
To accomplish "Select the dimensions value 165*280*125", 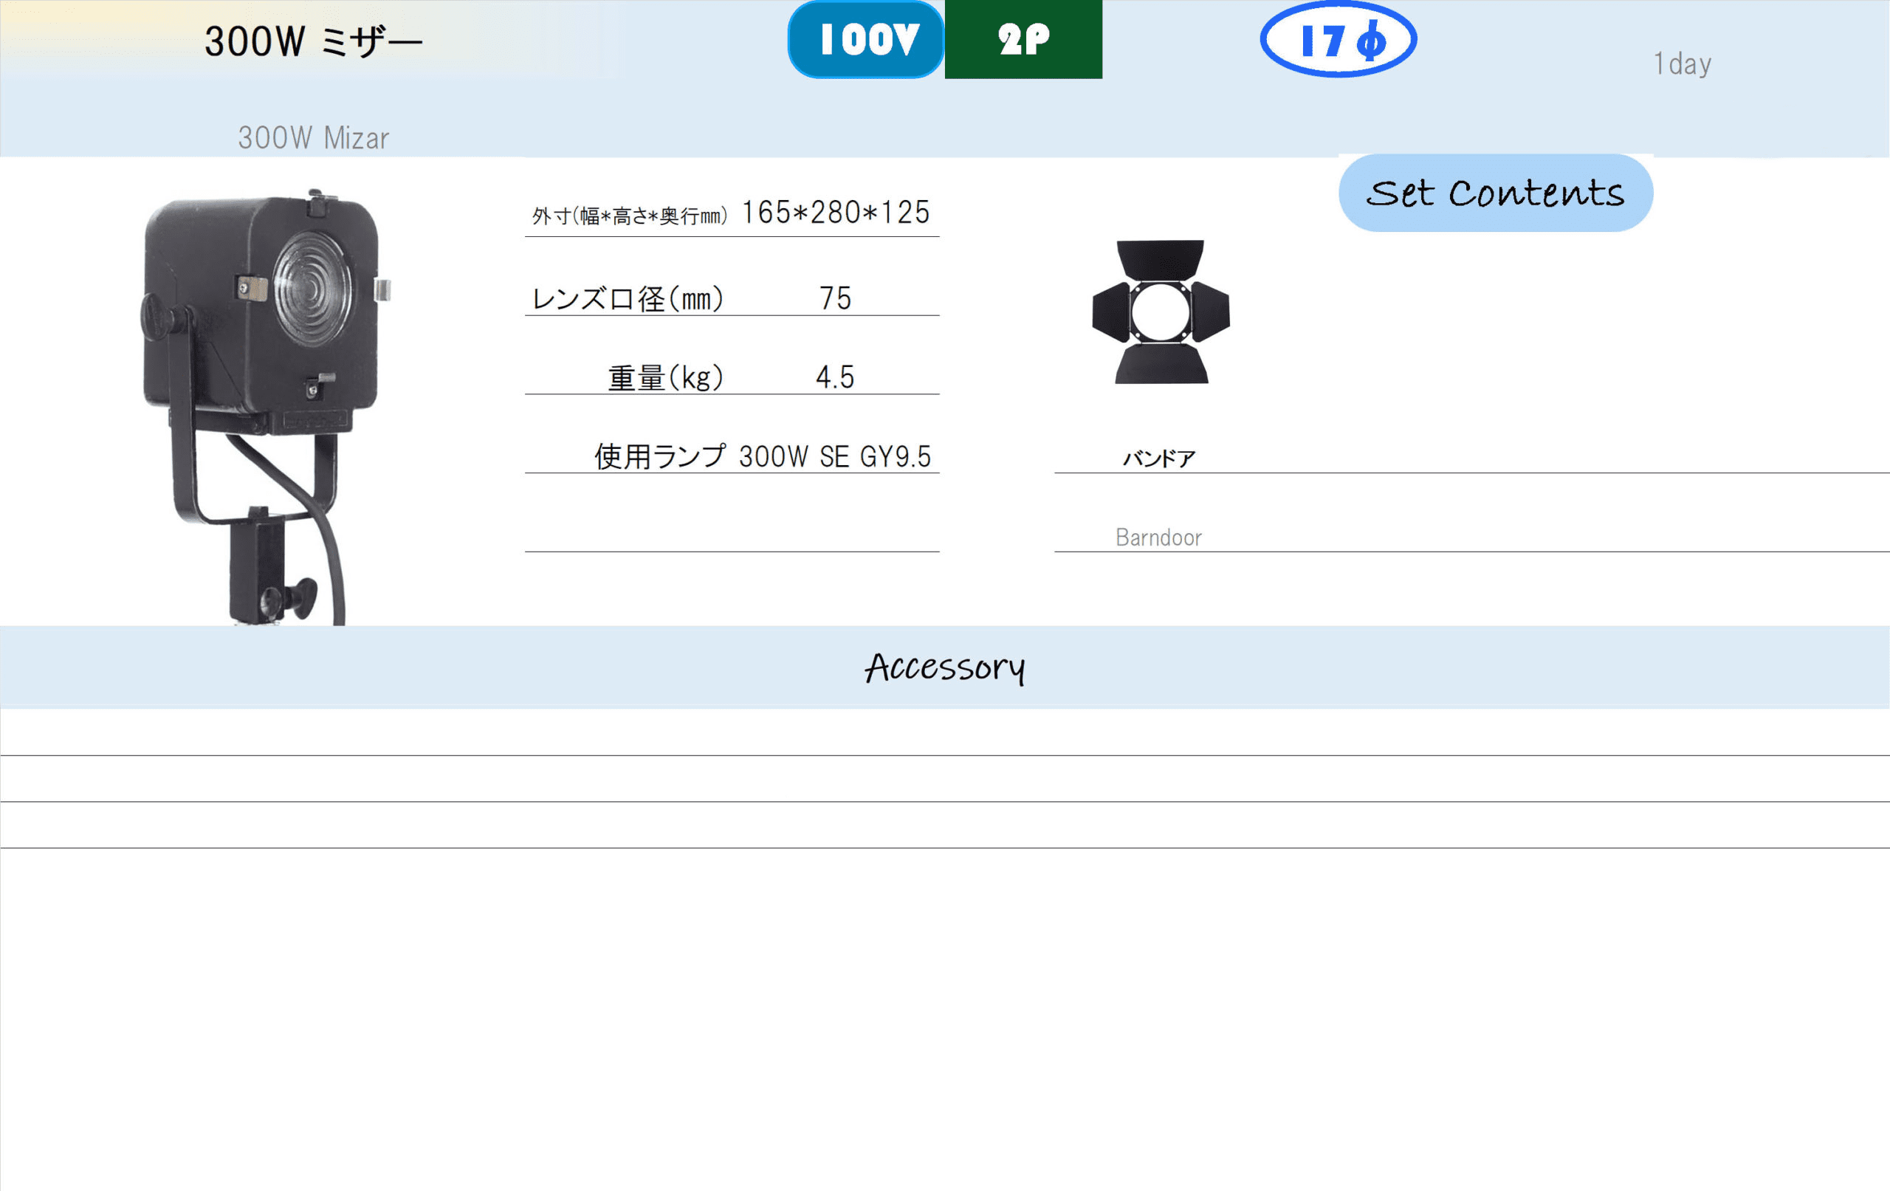I will 836,212.
